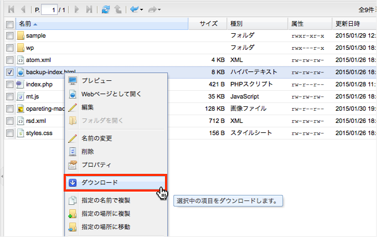The image size is (377, 237).
Task: Toggle the select-all checkbox in header
Action: pyautogui.click(x=9, y=24)
